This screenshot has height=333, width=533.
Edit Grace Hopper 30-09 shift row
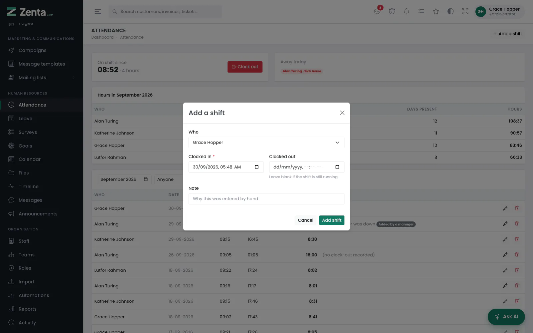505,208
